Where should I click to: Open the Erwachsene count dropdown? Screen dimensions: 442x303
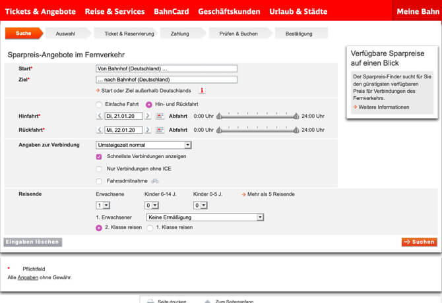click(103, 206)
